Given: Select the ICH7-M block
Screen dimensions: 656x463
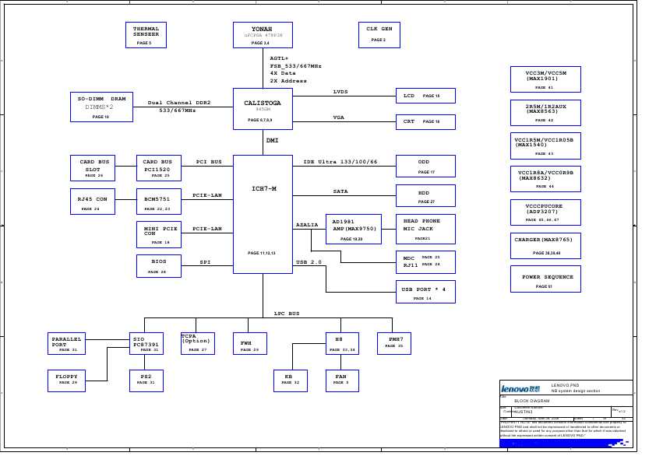Looking at the screenshot, I should [263, 214].
